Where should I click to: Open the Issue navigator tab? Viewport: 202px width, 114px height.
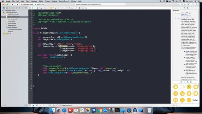point(13,8)
